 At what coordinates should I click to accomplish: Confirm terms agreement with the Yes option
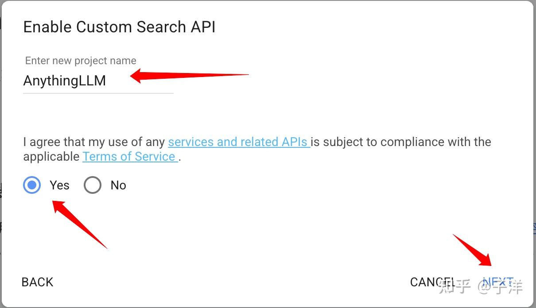(x=31, y=185)
